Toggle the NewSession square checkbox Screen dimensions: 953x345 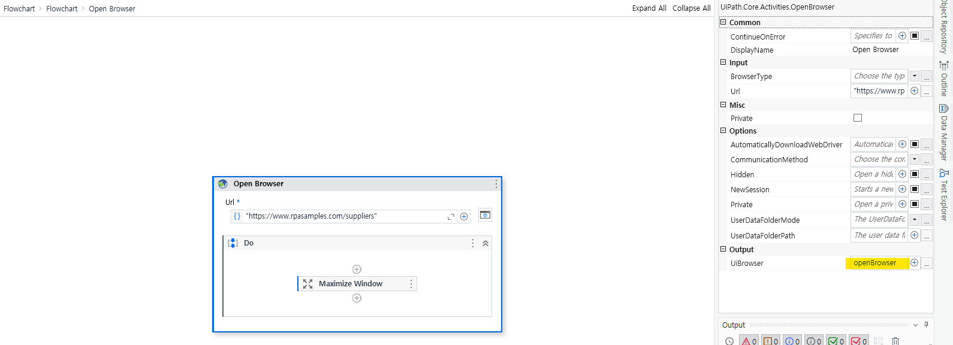[x=915, y=189]
